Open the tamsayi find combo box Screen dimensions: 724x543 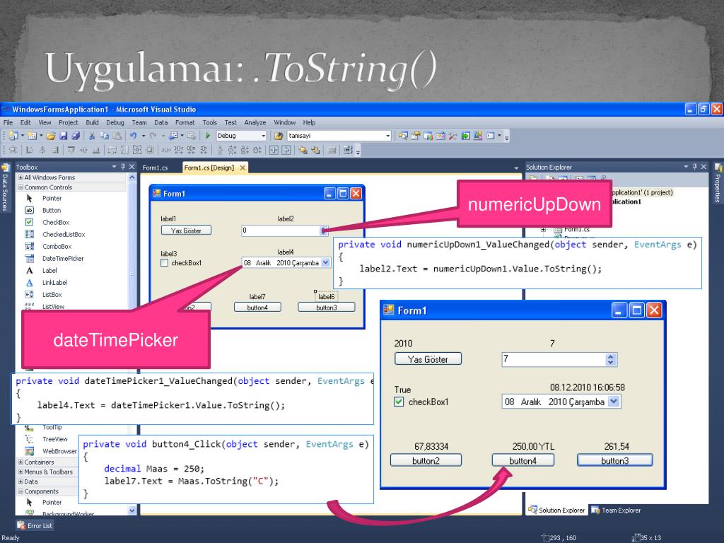coord(388,136)
